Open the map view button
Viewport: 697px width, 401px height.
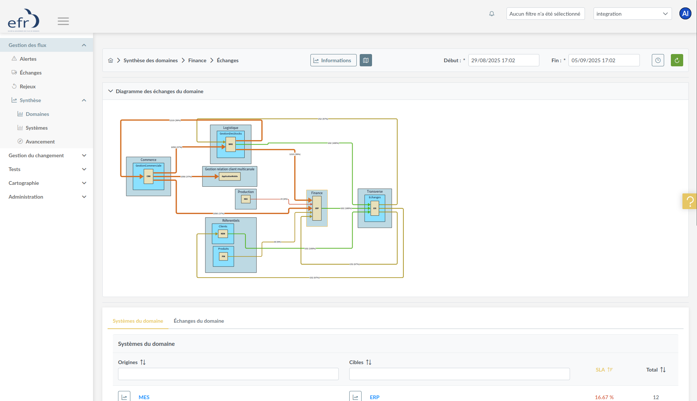point(365,60)
